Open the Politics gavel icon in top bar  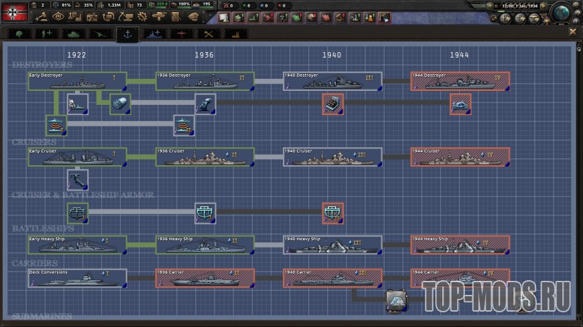42,17
